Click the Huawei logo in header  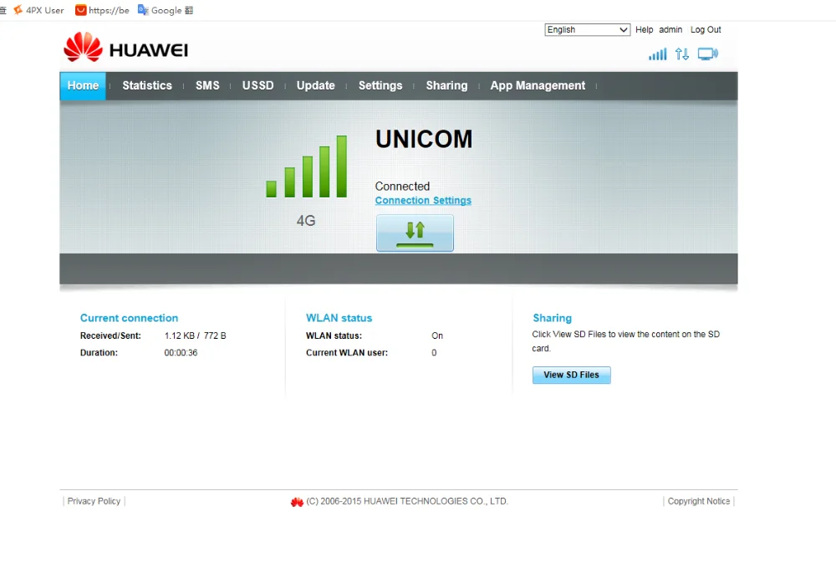pos(126,48)
